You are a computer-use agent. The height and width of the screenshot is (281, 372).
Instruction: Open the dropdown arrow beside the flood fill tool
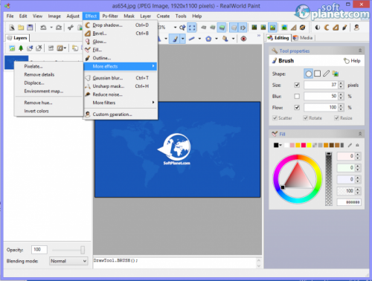233,39
